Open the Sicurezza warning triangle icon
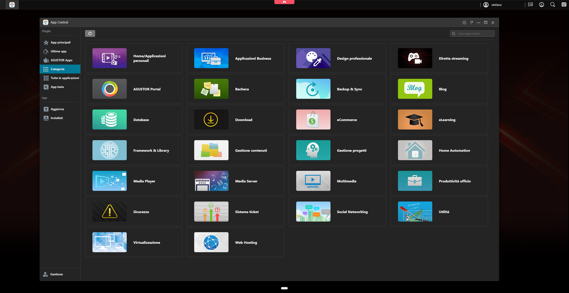Image resolution: width=569 pixels, height=293 pixels. (x=110, y=212)
